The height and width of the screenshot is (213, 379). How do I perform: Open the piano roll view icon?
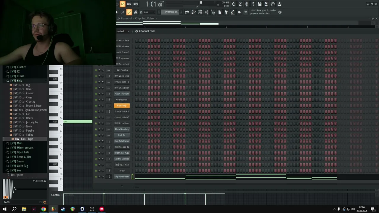194,12
